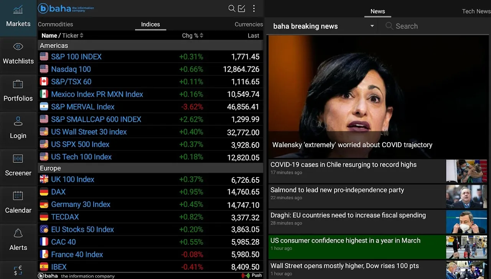Click the news search magnifier icon
491x279 pixels.
click(x=389, y=26)
